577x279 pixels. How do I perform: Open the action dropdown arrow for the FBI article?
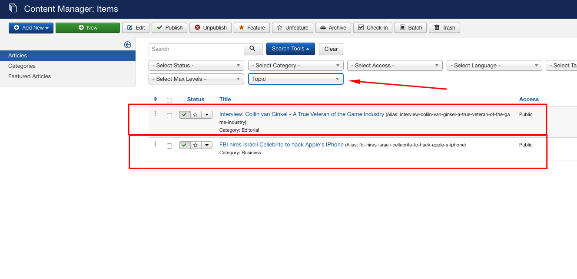(x=207, y=145)
